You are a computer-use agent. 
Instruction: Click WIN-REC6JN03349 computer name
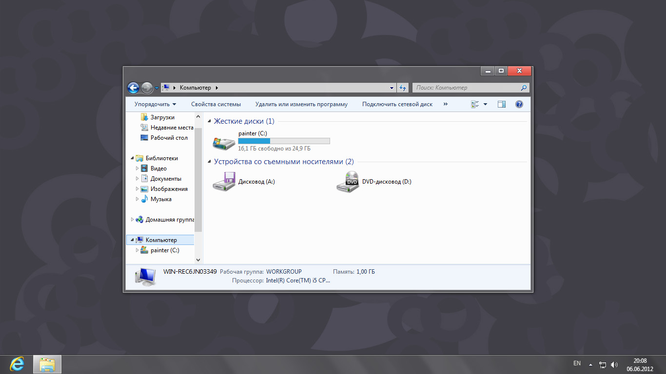(190, 272)
